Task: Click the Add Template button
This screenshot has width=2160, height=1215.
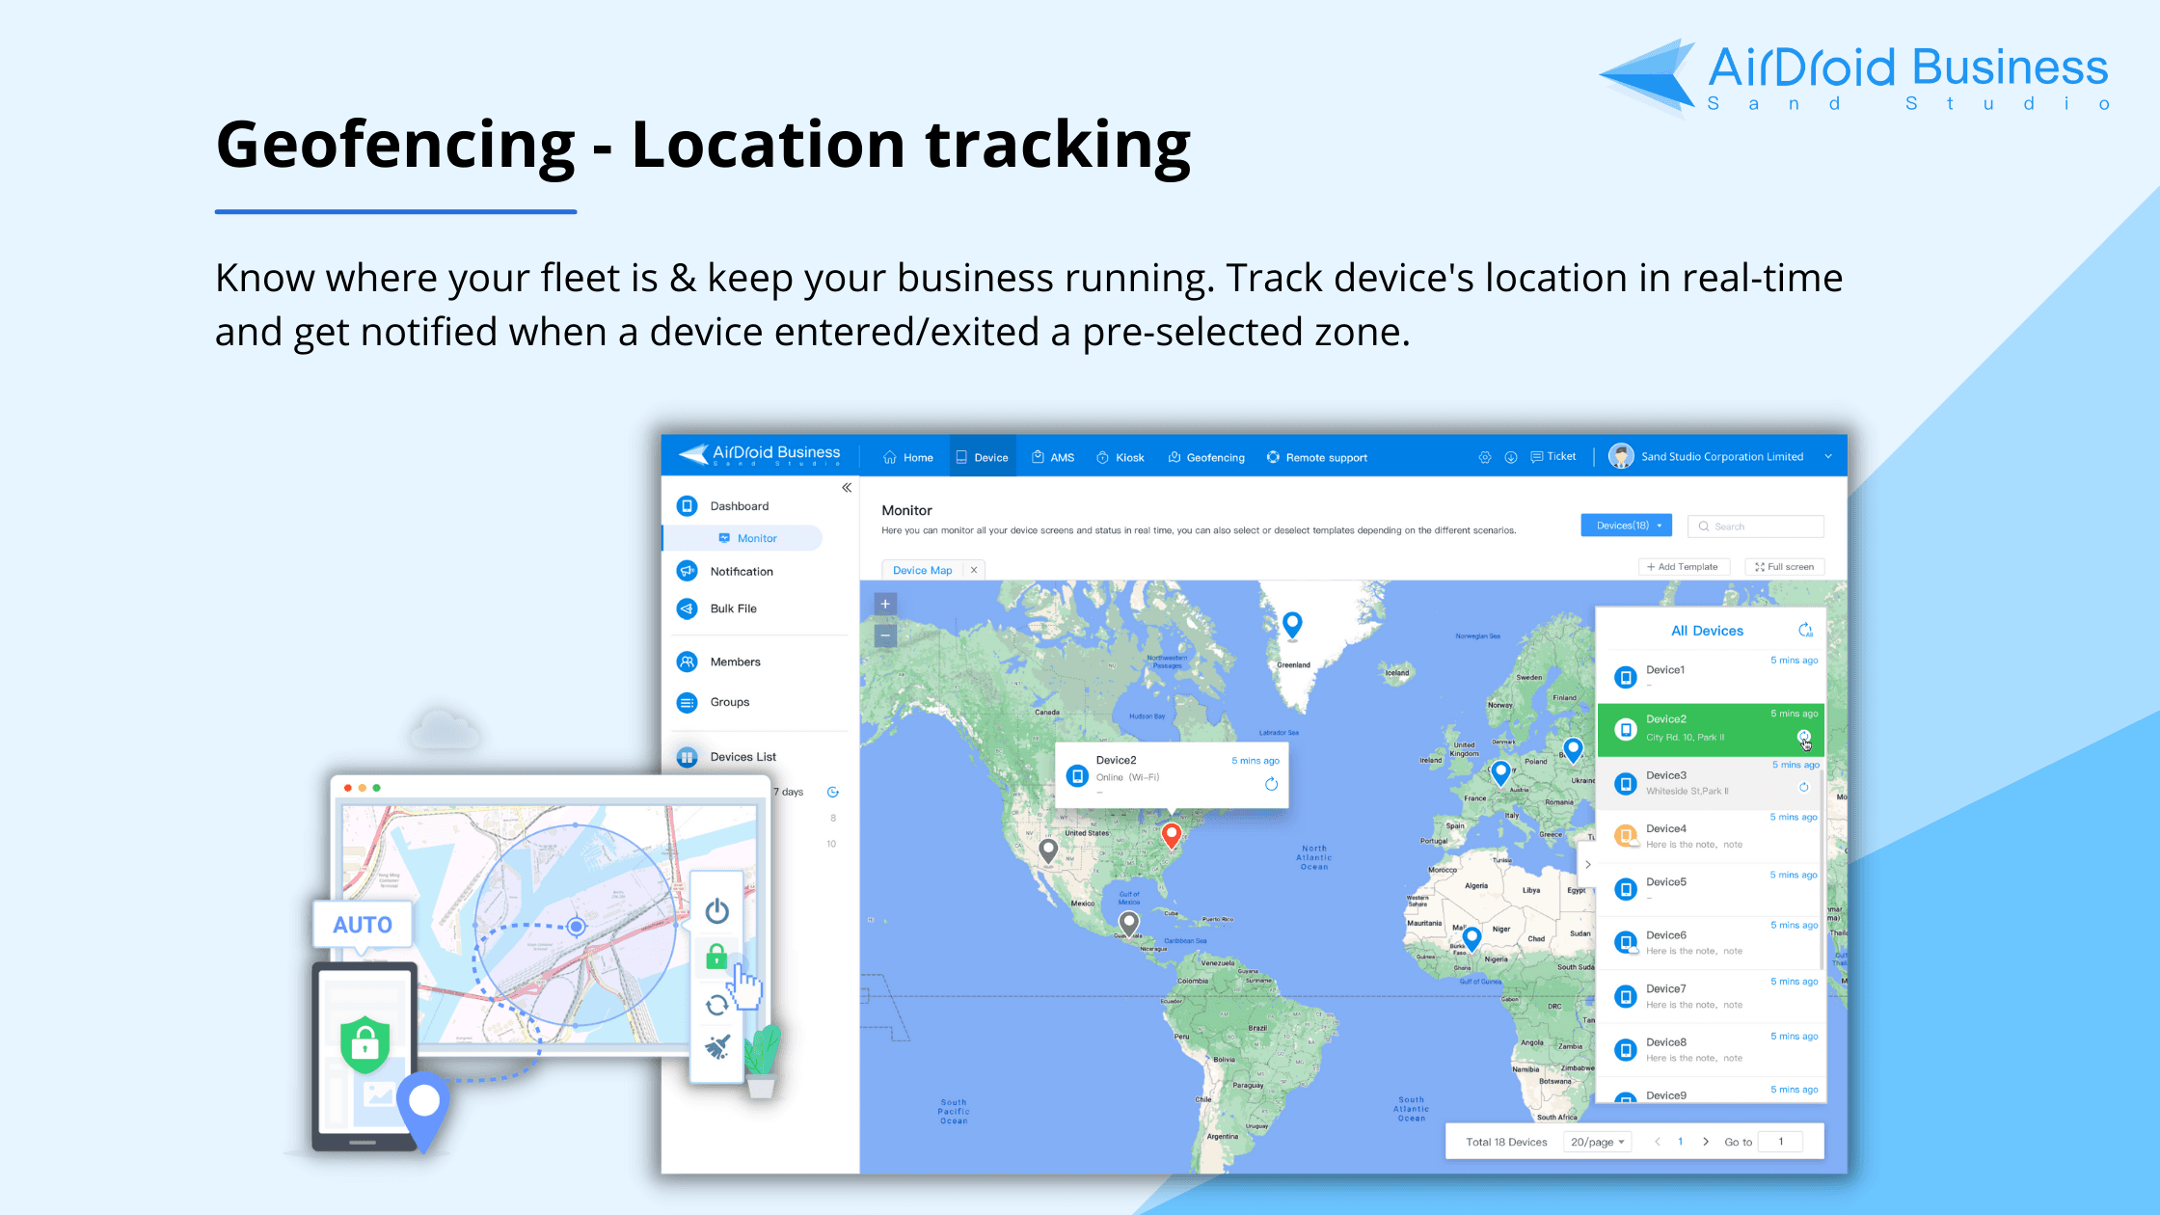Action: tap(1683, 567)
